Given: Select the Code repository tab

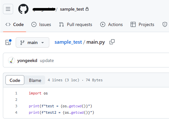Looking at the screenshot, I should tap(14, 24).
